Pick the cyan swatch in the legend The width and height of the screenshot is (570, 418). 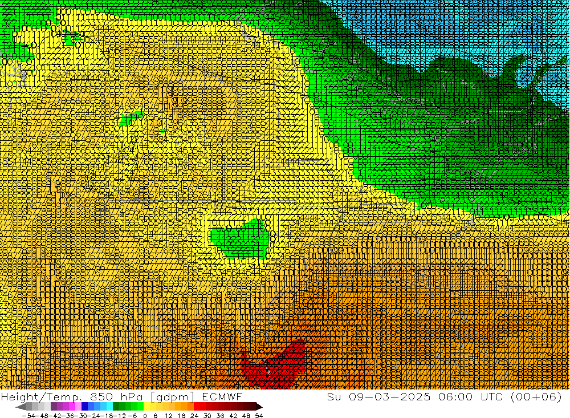pyautogui.click(x=109, y=407)
